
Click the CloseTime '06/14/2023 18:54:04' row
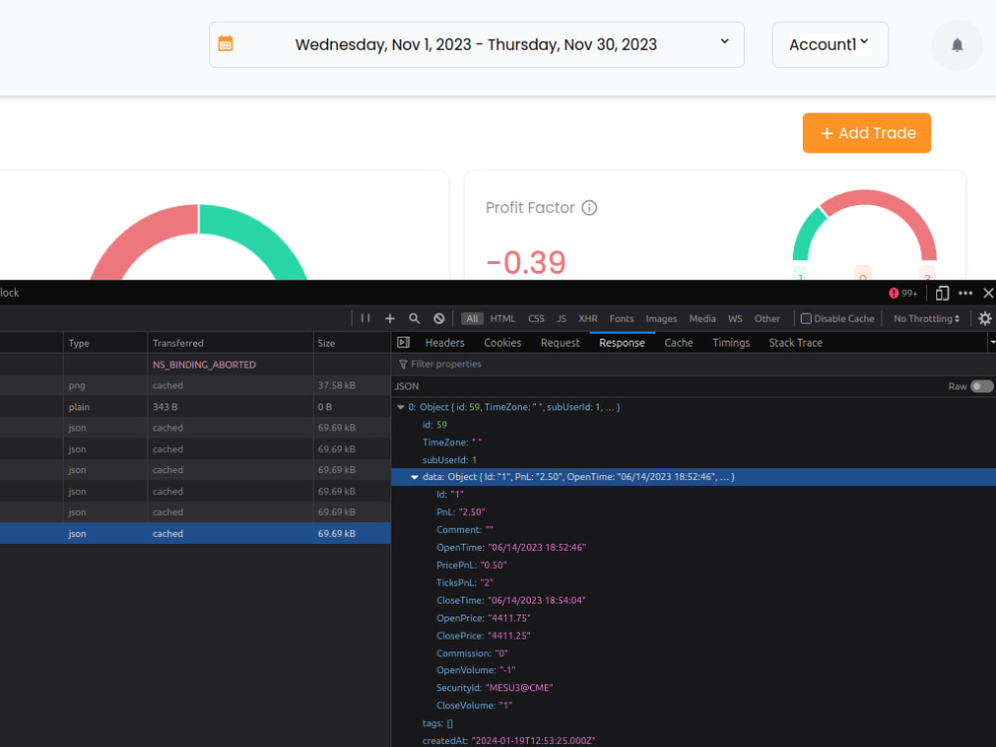point(511,601)
